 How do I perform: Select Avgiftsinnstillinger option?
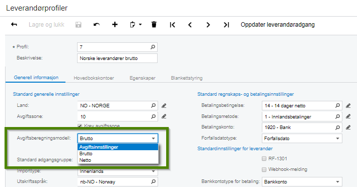point(118,147)
